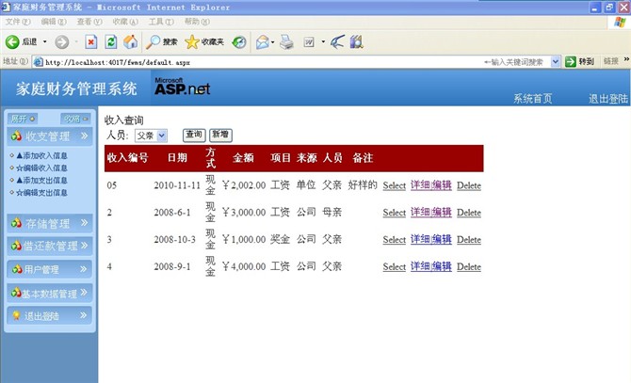Stop page loading with the red X icon
Viewport: 631px width, 383px height.
pos(91,41)
